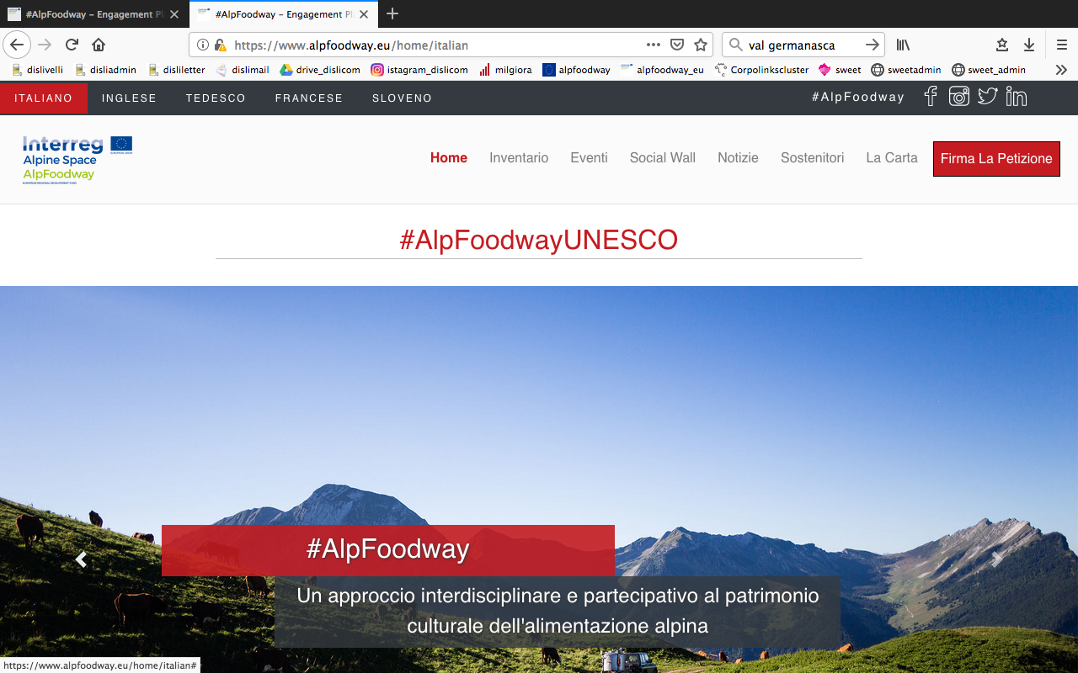
Task: Show bookmarks menu toolbar icon
Action: point(1002,45)
